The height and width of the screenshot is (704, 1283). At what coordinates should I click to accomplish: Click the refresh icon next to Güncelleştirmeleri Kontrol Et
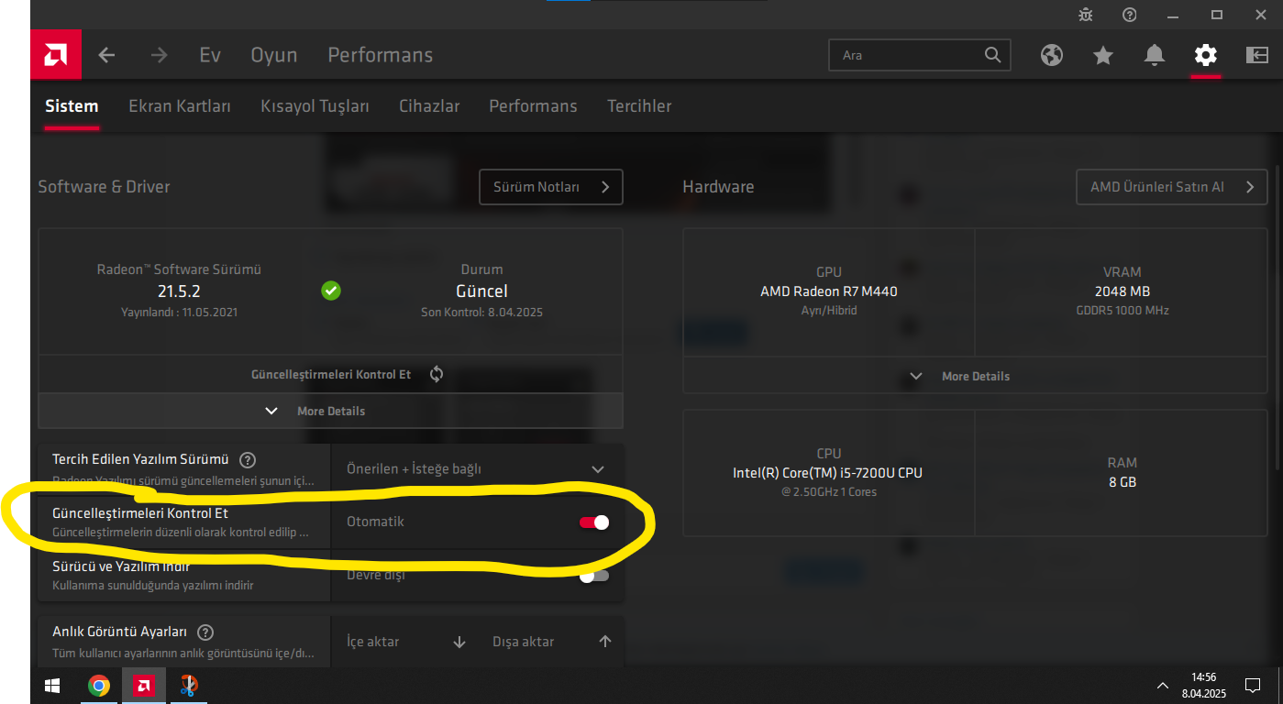pyautogui.click(x=437, y=374)
